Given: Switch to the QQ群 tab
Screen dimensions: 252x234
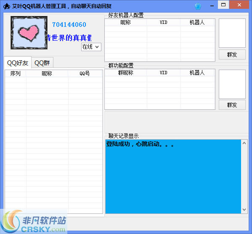Looking at the screenshot, I should click(42, 63).
